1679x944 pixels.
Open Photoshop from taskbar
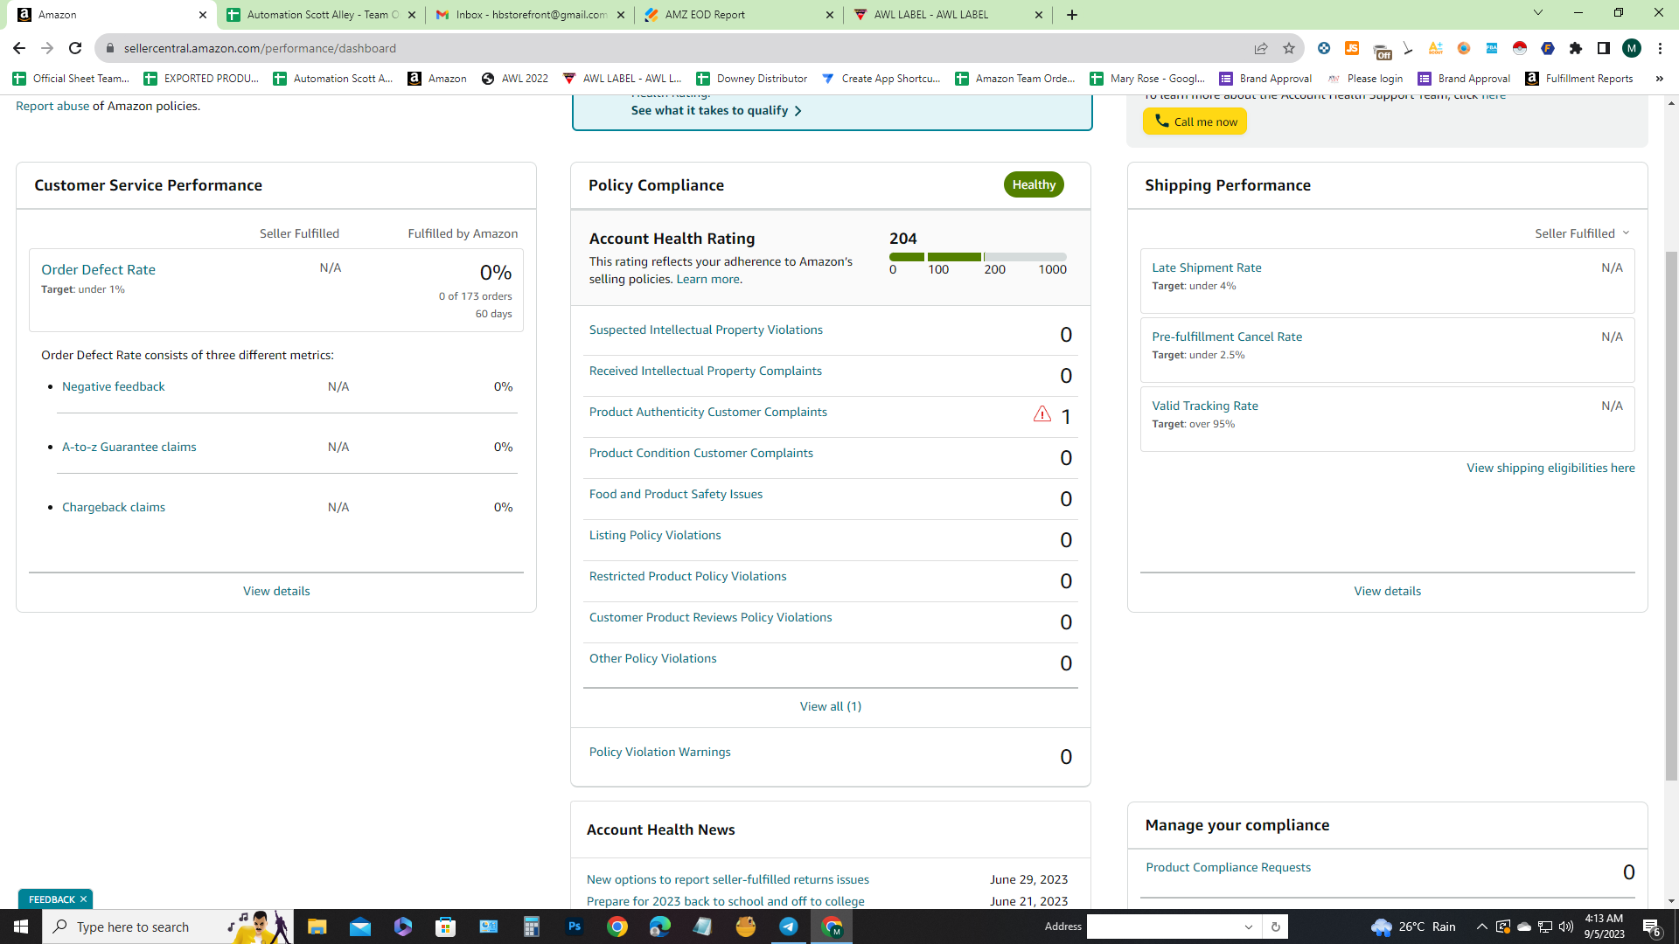(575, 927)
